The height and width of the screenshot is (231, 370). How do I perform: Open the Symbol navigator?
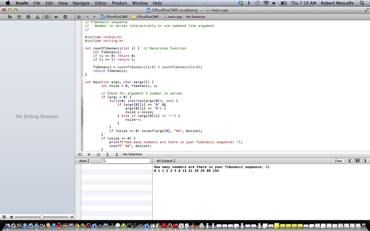pos(19,17)
